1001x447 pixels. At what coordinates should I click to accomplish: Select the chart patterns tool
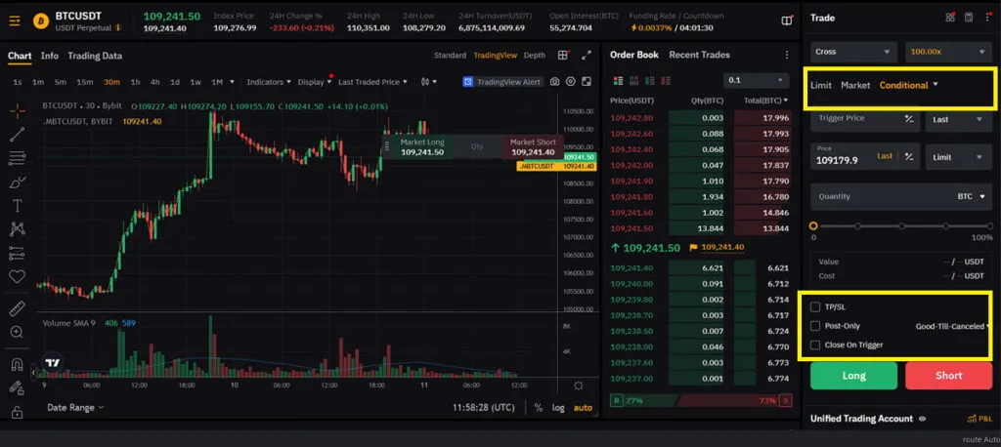[18, 229]
